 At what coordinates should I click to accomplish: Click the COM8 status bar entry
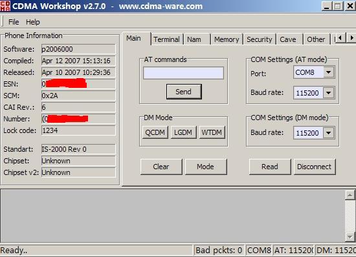tap(259, 251)
